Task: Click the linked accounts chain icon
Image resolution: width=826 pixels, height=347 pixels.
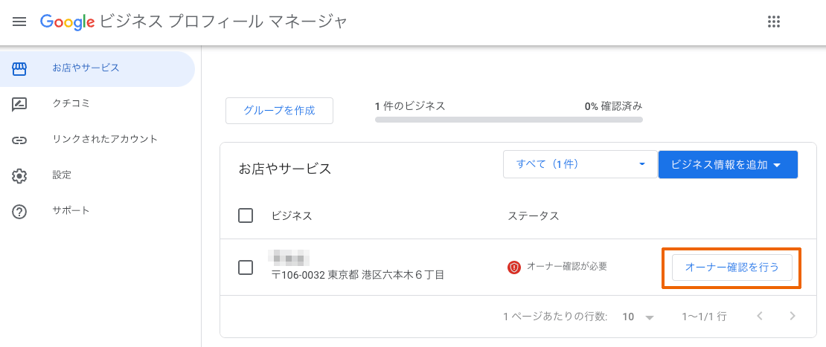Action: click(x=19, y=140)
